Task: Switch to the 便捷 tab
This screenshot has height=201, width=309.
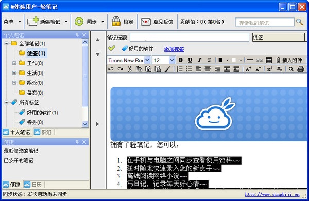Action: tap(11, 185)
